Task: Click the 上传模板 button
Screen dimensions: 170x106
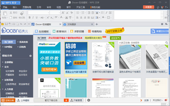Action: tap(23, 100)
